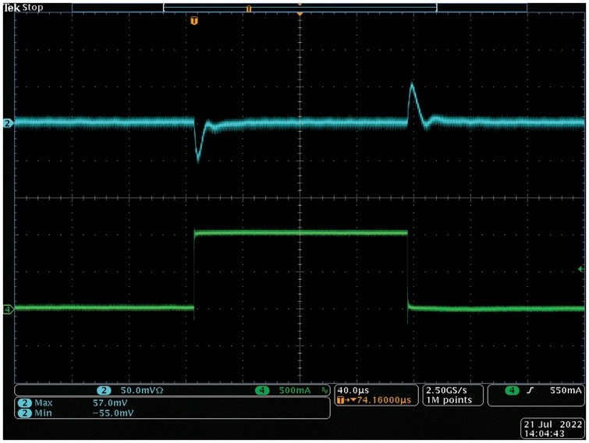Click the 550mA trigger level readout

(x=566, y=391)
